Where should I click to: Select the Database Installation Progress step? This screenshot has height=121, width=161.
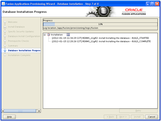click(x=24, y=50)
